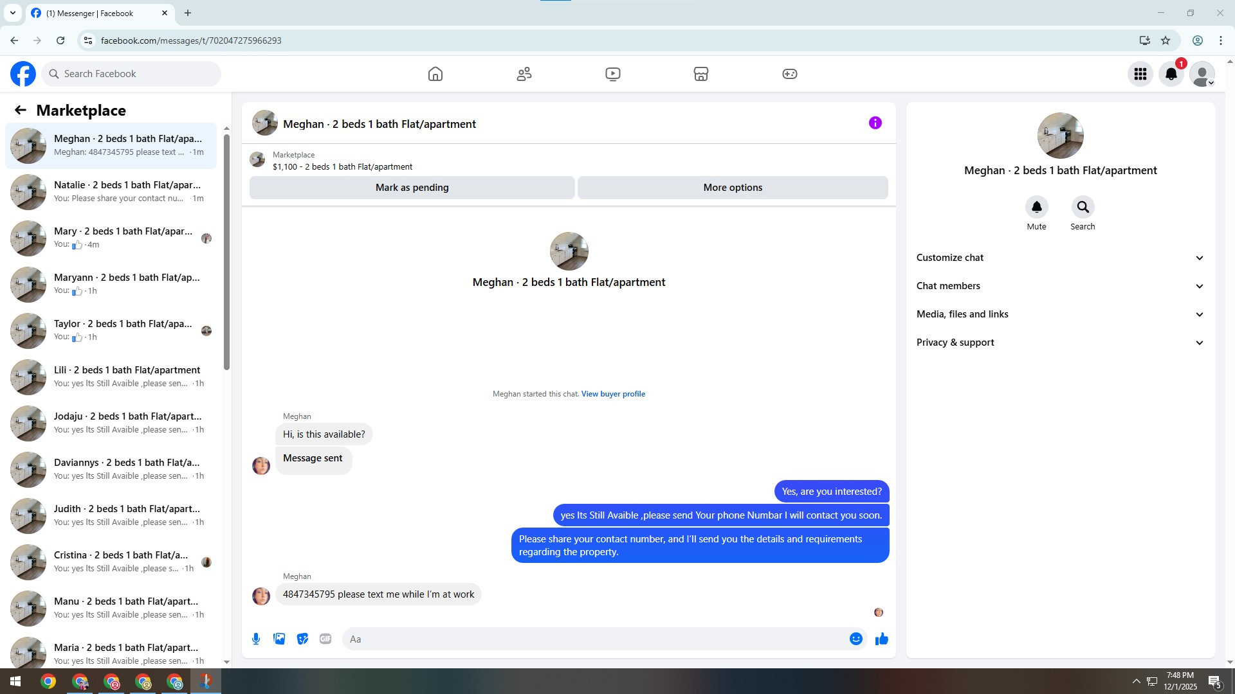Open the Notifications bell with badge
The image size is (1235, 694).
click(x=1171, y=74)
